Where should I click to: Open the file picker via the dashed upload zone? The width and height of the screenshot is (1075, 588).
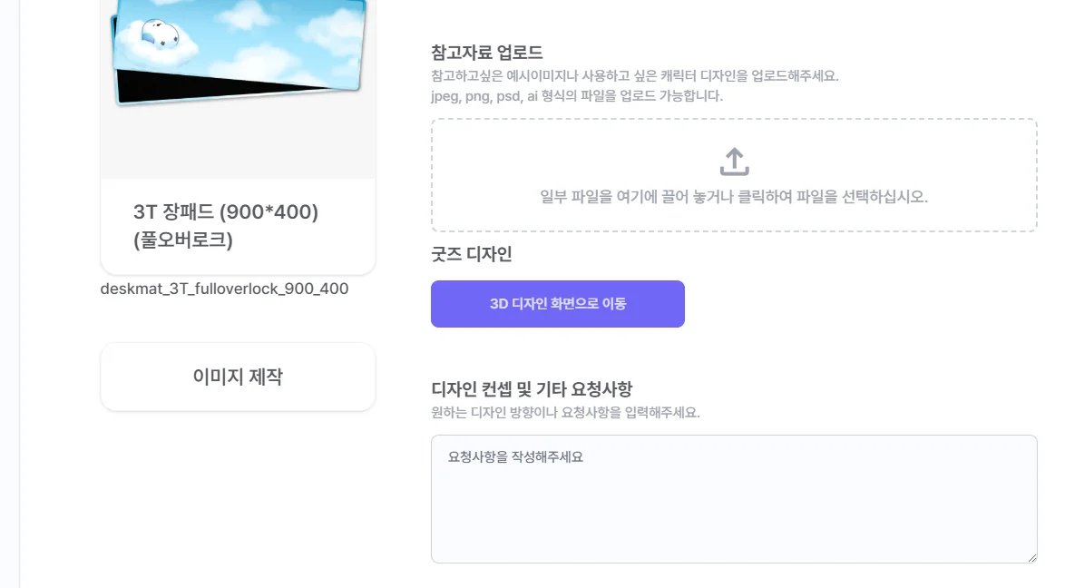(734, 174)
